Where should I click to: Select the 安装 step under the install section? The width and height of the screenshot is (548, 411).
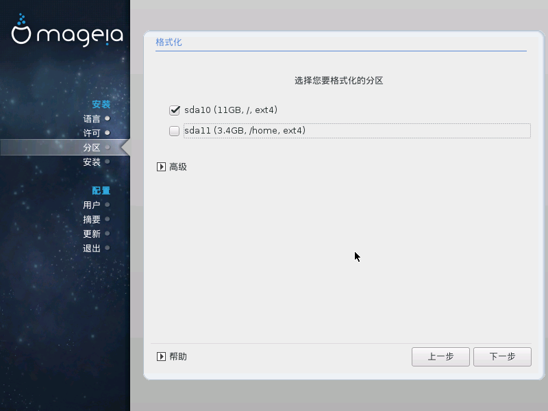click(92, 162)
